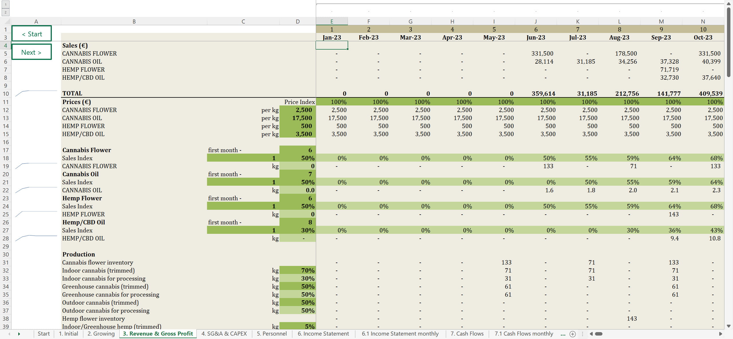Switch to '6. Income Statement' sheet tab

pyautogui.click(x=323, y=334)
